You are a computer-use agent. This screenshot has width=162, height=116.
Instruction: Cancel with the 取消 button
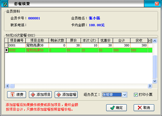point(144,108)
